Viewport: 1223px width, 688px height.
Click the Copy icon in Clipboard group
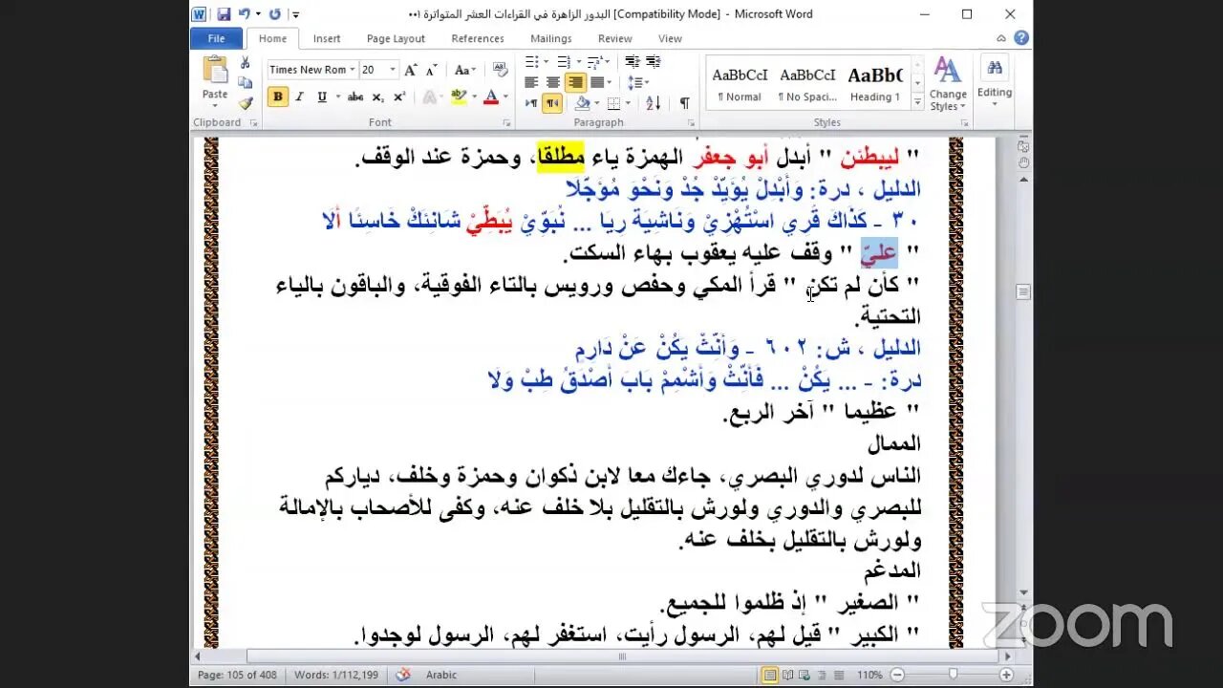click(x=246, y=83)
